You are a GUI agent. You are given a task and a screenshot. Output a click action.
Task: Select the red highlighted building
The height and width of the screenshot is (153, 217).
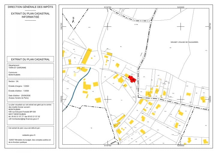click(132, 79)
